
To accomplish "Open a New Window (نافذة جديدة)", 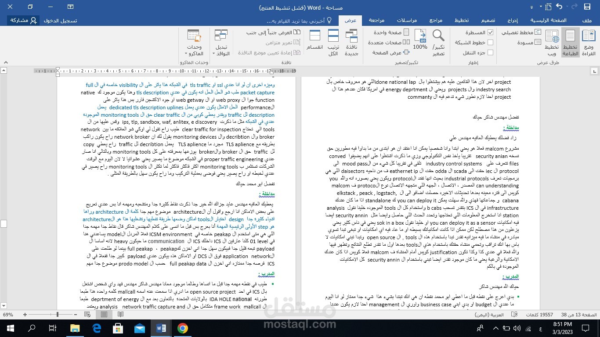I will (351, 43).
